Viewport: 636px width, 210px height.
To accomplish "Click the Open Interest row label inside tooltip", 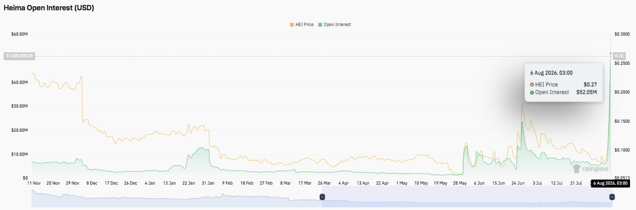I will pyautogui.click(x=552, y=92).
